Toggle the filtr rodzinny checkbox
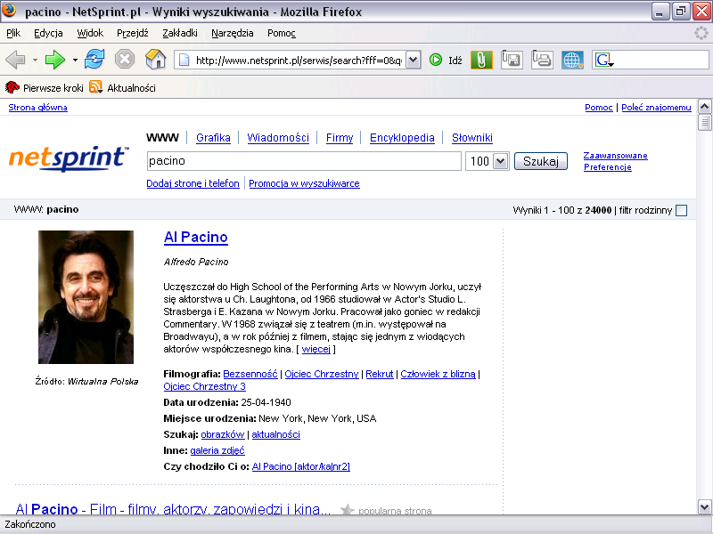Viewport: 713px width, 534px height. 681,210
